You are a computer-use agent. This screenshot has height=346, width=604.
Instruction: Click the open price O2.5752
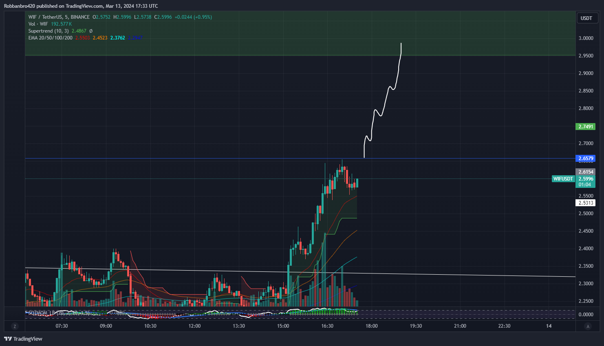point(101,17)
